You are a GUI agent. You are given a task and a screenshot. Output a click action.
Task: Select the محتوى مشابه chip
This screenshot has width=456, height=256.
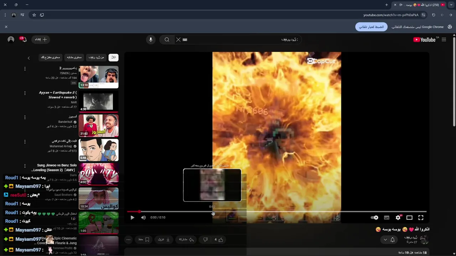click(x=74, y=57)
